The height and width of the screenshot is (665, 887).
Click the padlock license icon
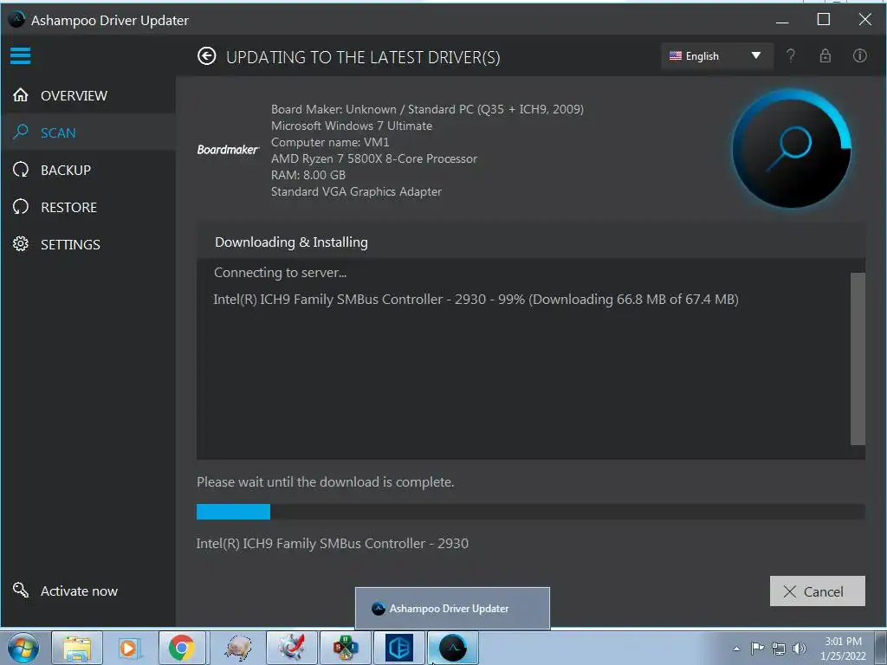point(825,55)
